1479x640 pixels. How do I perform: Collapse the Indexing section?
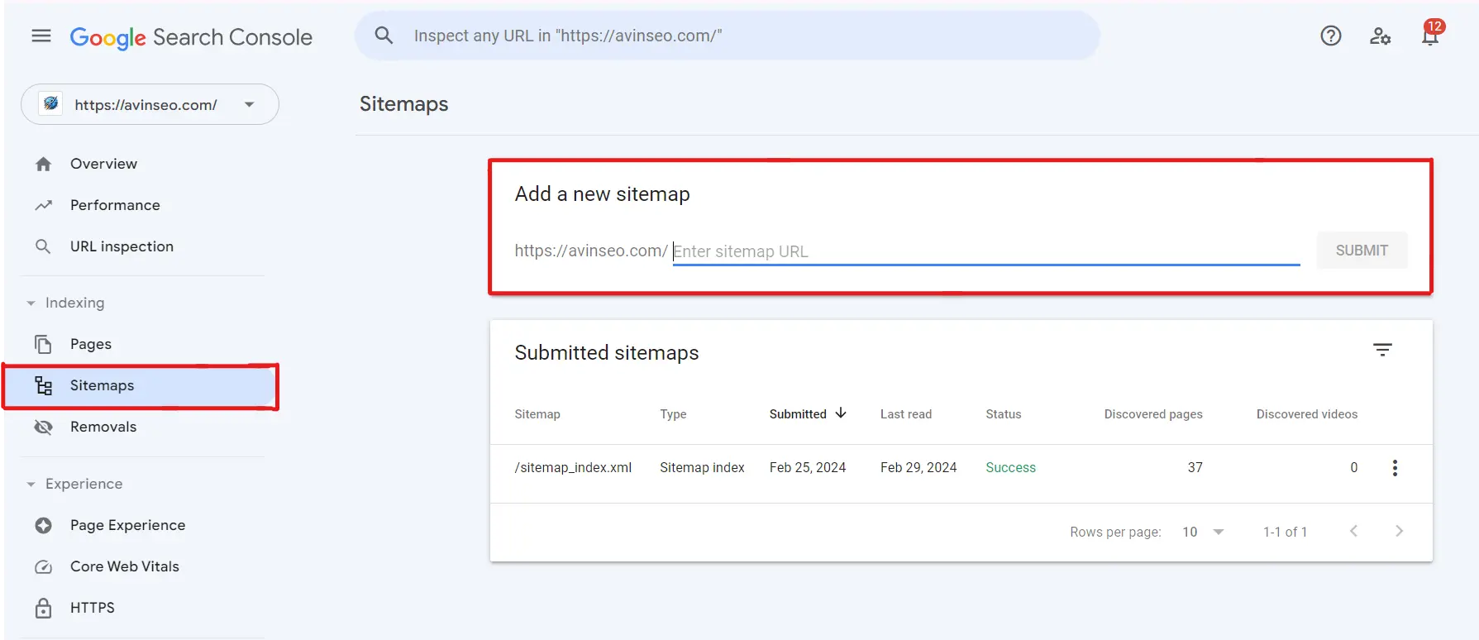tap(31, 303)
